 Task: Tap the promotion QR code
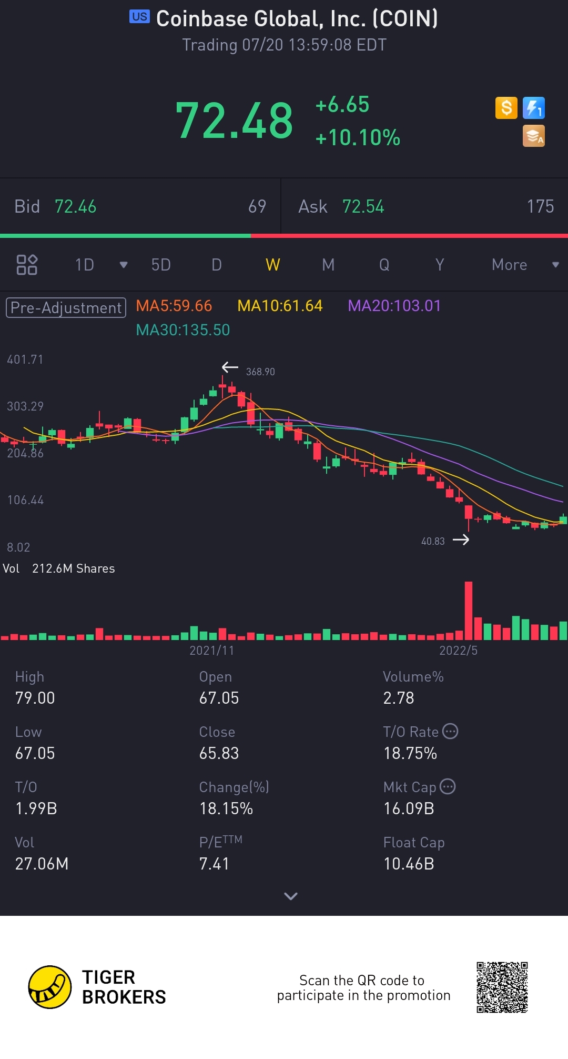click(502, 987)
